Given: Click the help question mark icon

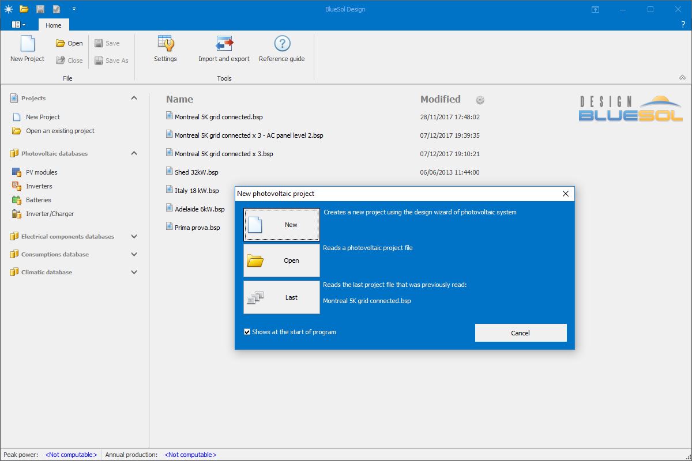Looking at the screenshot, I should (683, 25).
